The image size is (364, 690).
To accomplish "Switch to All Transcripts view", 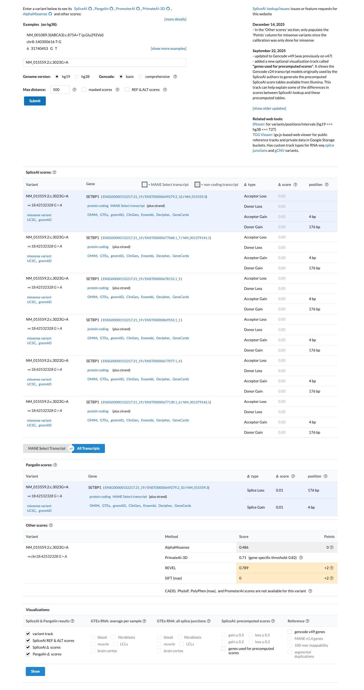I will (x=88, y=449).
